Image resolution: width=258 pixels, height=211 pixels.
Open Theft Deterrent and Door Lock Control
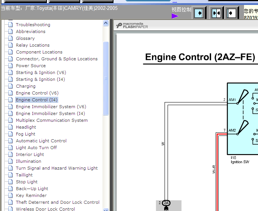pos(58,202)
